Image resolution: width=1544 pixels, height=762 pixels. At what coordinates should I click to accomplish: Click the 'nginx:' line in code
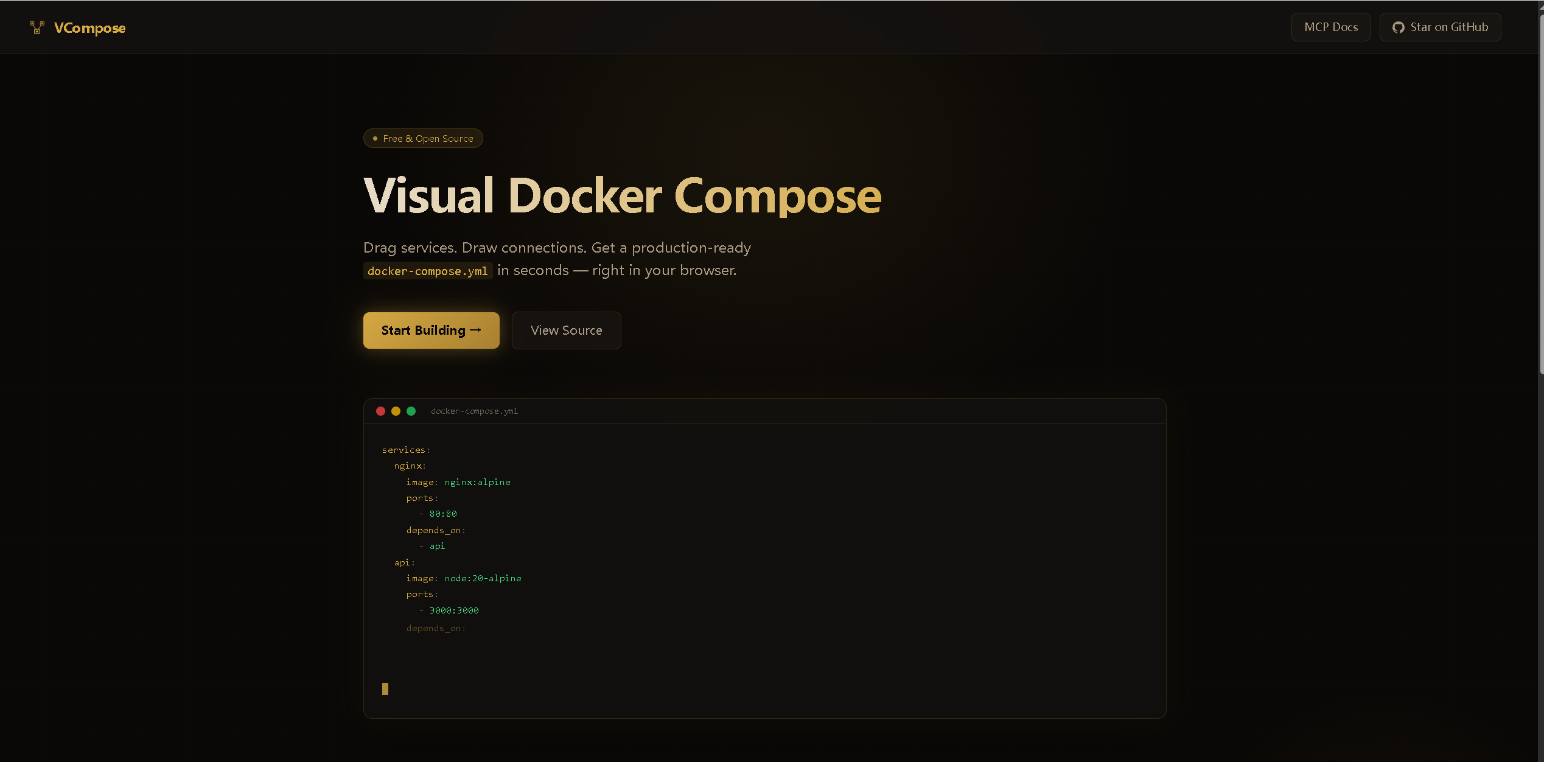click(x=410, y=466)
